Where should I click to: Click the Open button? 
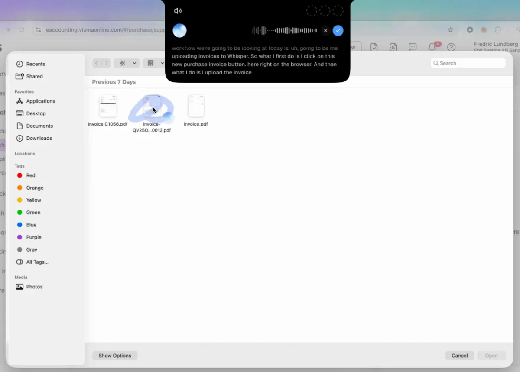pos(491,356)
